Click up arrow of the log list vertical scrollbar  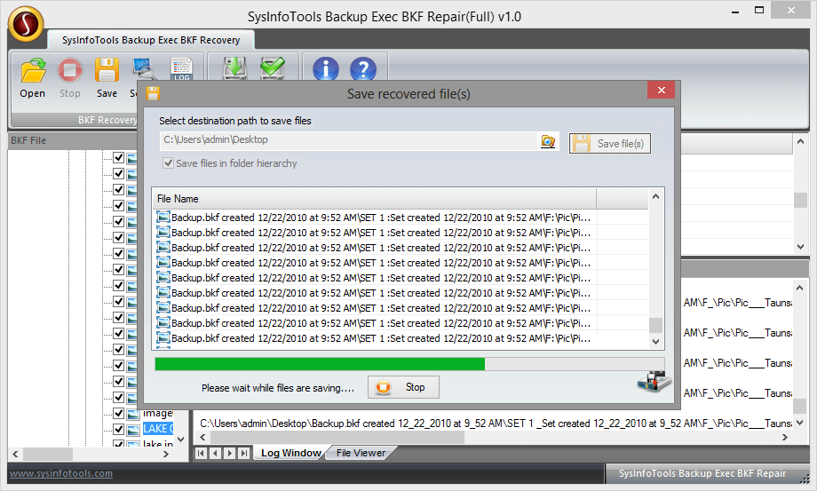pos(800,288)
